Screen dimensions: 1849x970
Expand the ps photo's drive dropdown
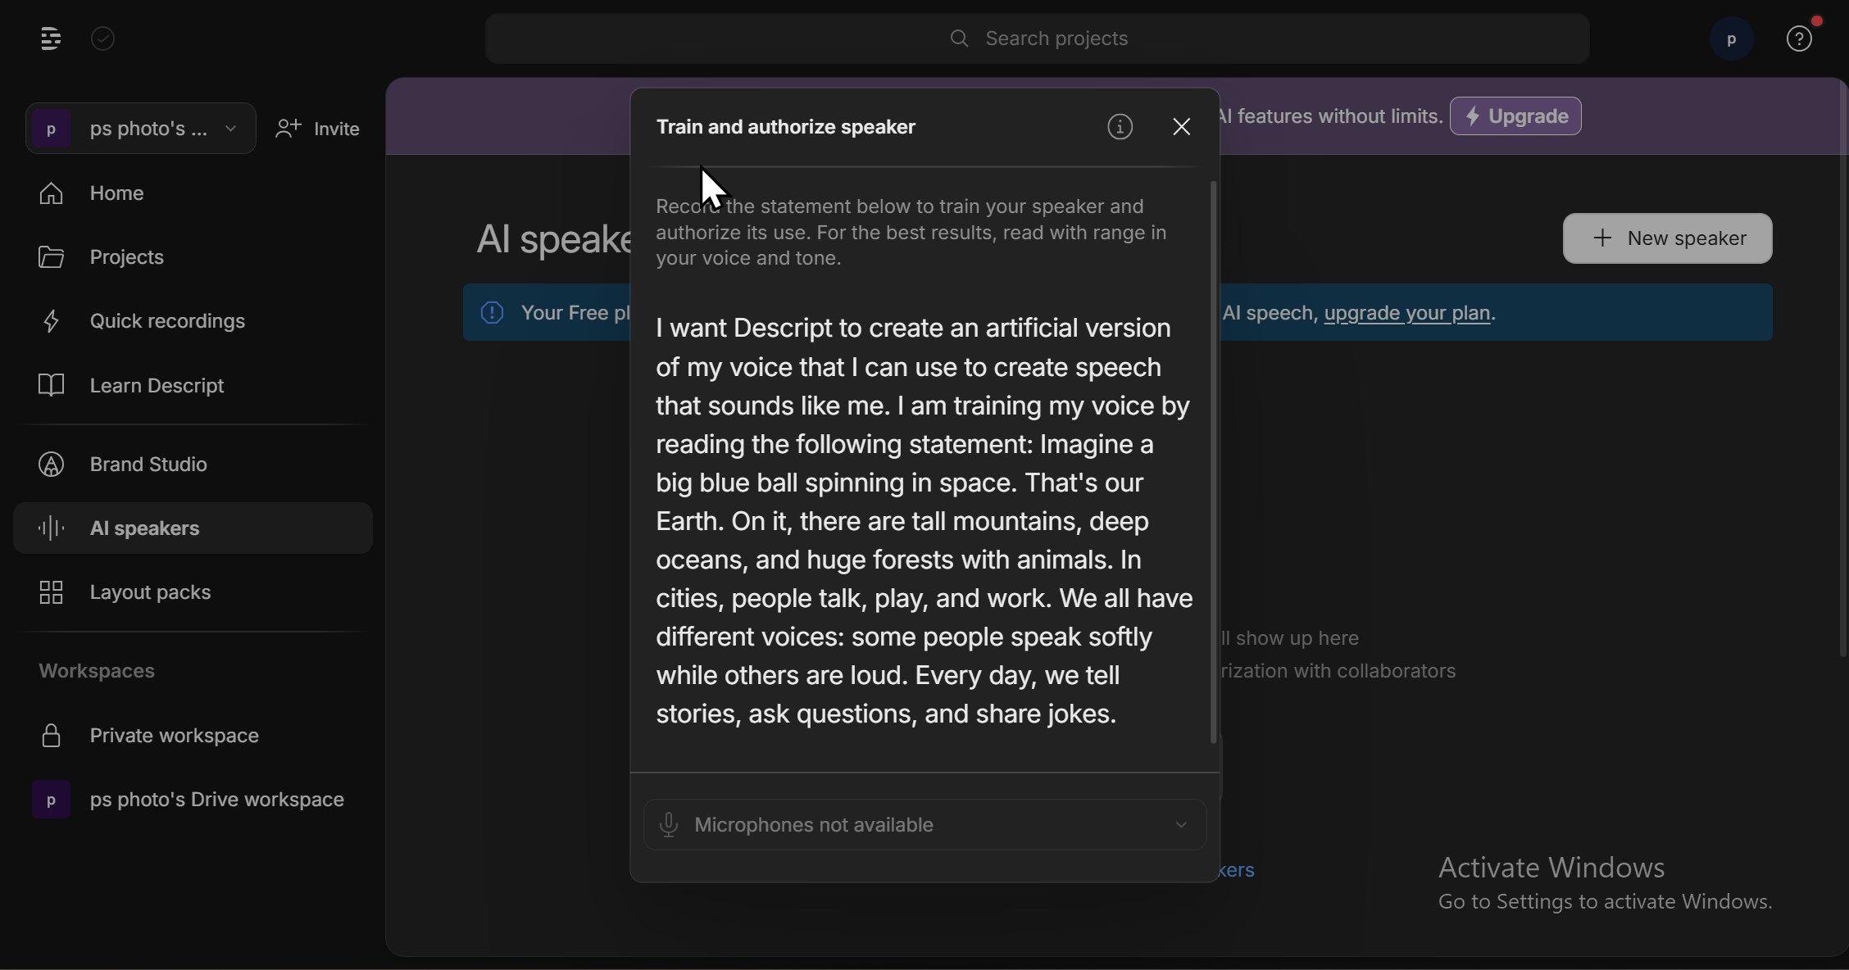231,129
